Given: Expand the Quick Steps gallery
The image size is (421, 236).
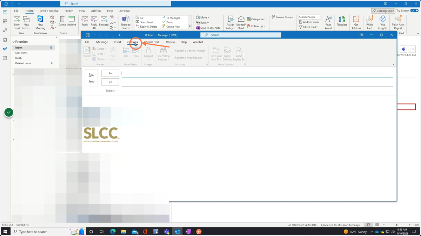Looking at the screenshot, I should point(190,27).
